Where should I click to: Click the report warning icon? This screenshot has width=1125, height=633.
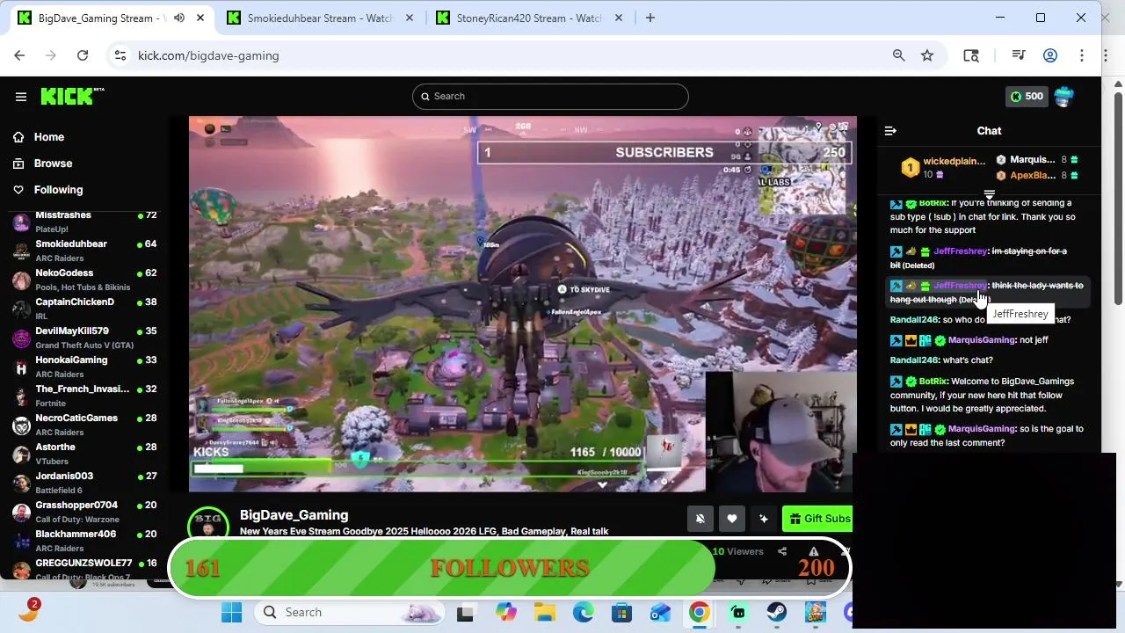click(813, 551)
